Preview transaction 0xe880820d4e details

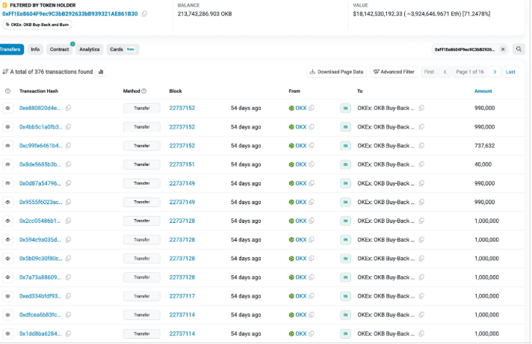pos(7,108)
